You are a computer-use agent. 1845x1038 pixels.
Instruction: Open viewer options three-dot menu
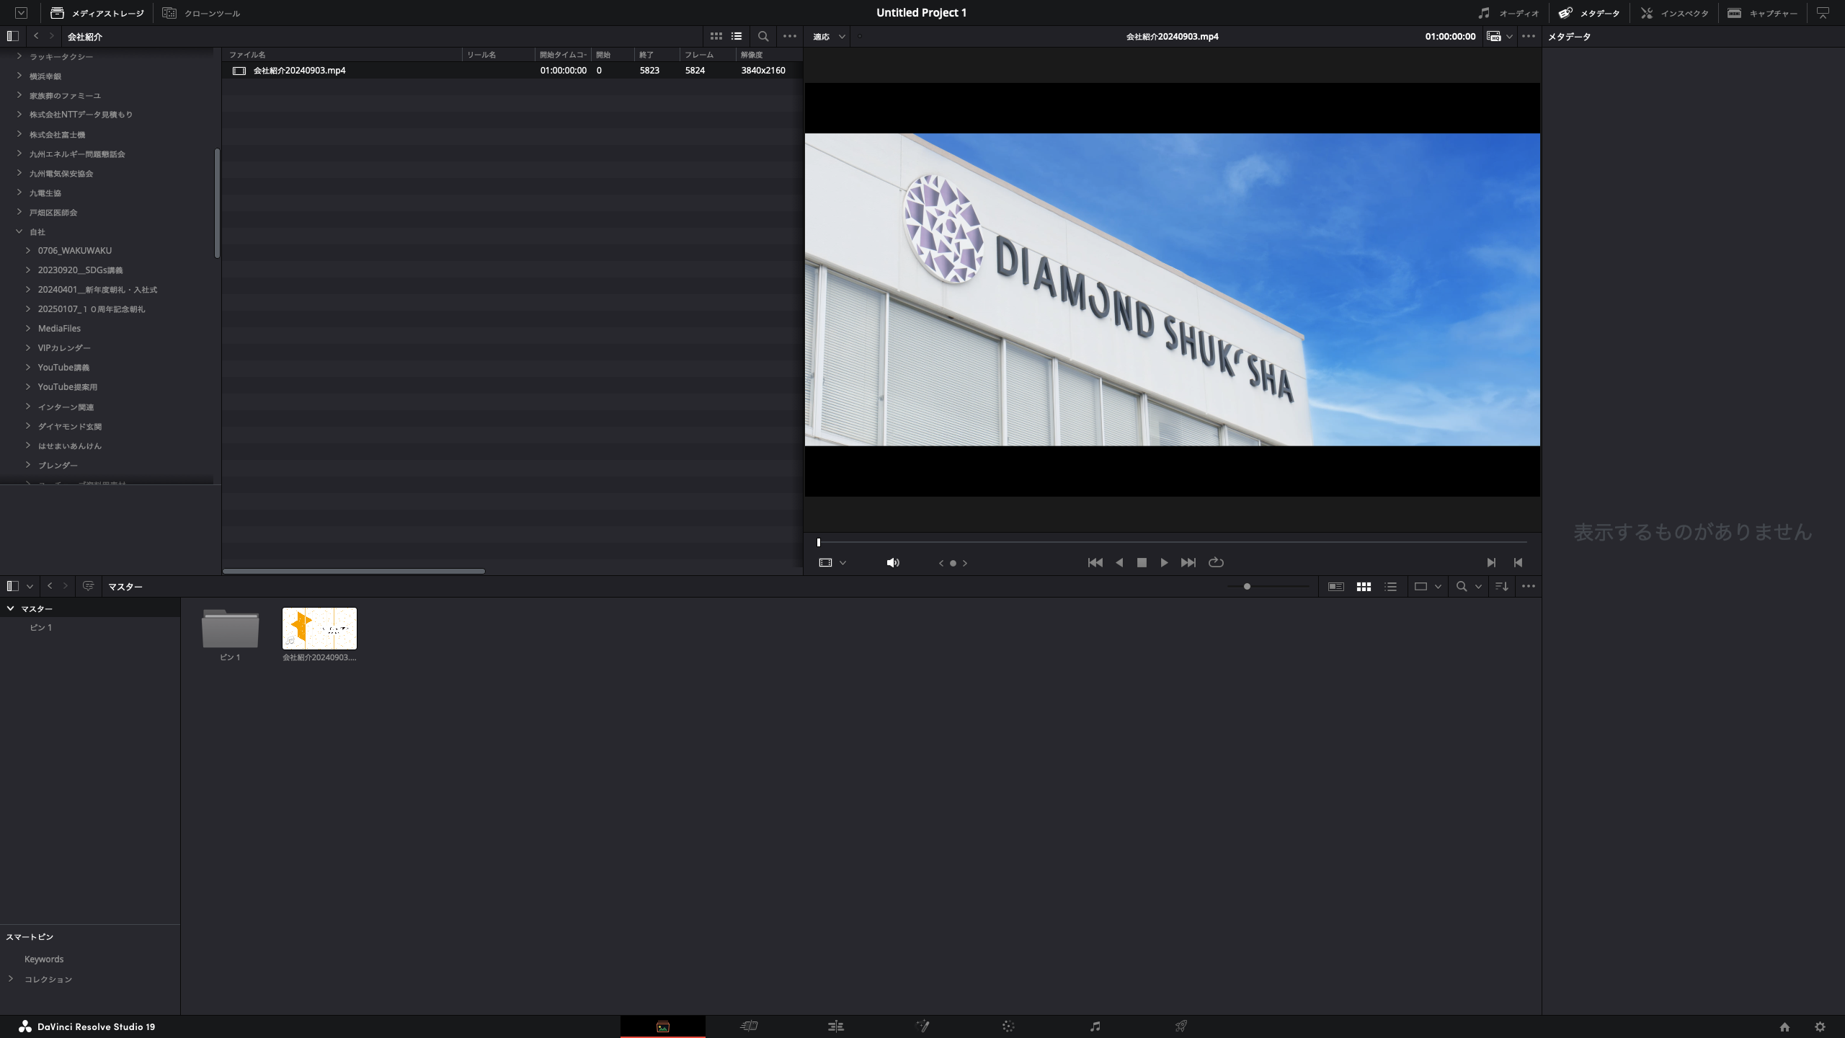click(1528, 36)
